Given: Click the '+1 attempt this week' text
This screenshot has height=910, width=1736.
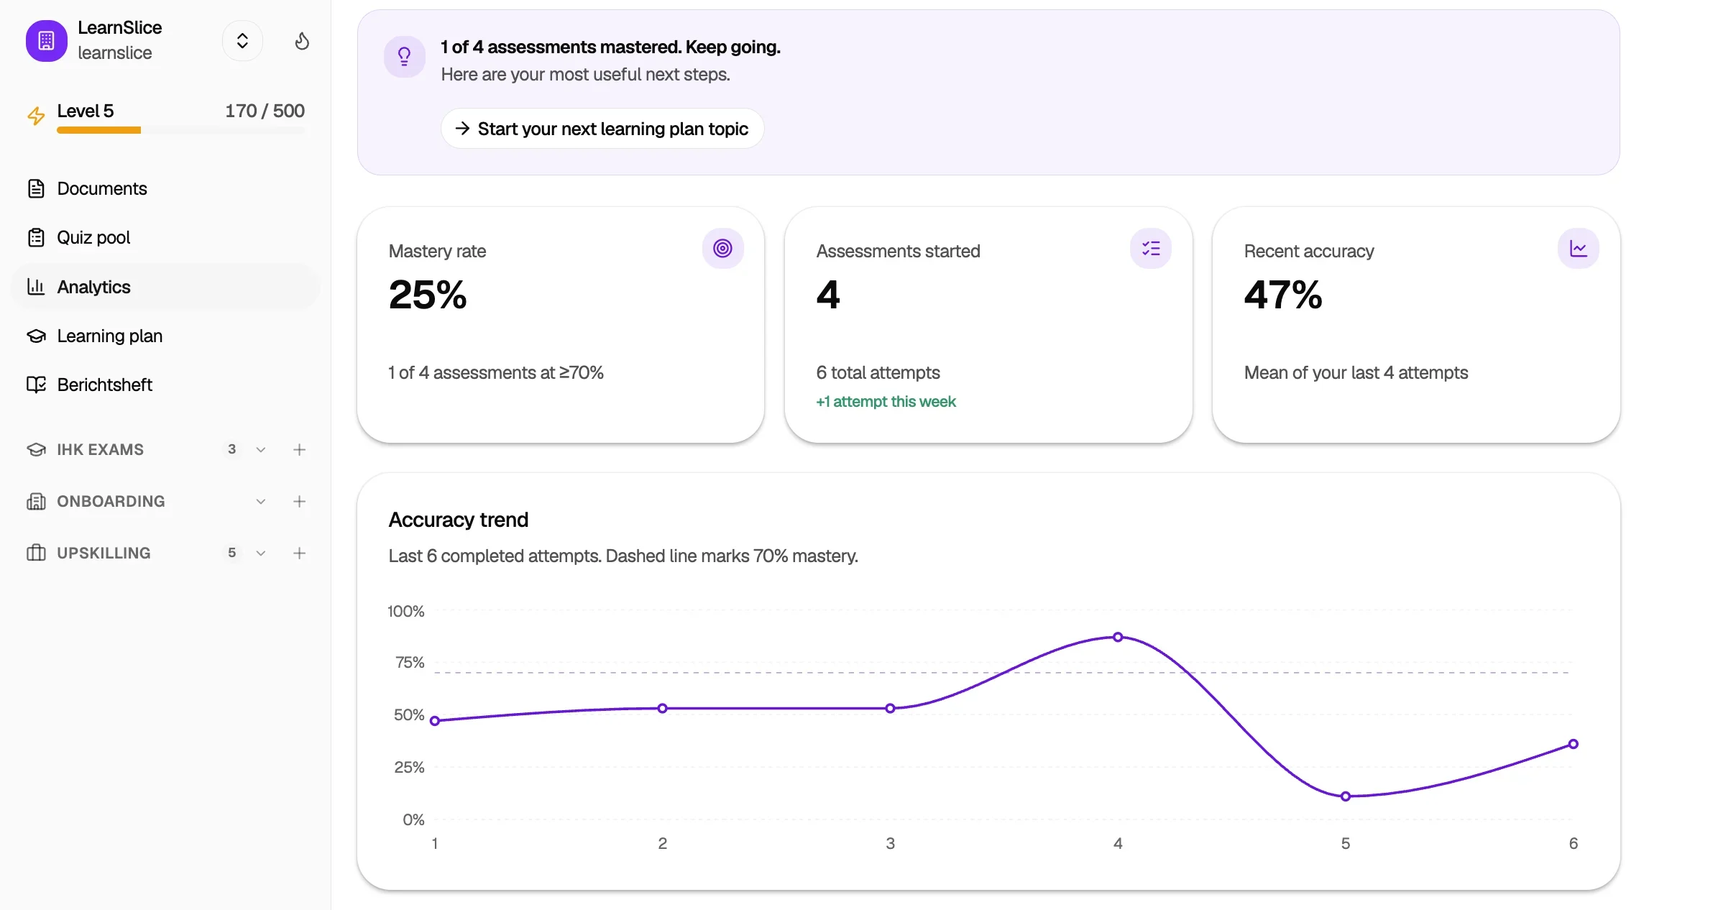Looking at the screenshot, I should point(886,402).
